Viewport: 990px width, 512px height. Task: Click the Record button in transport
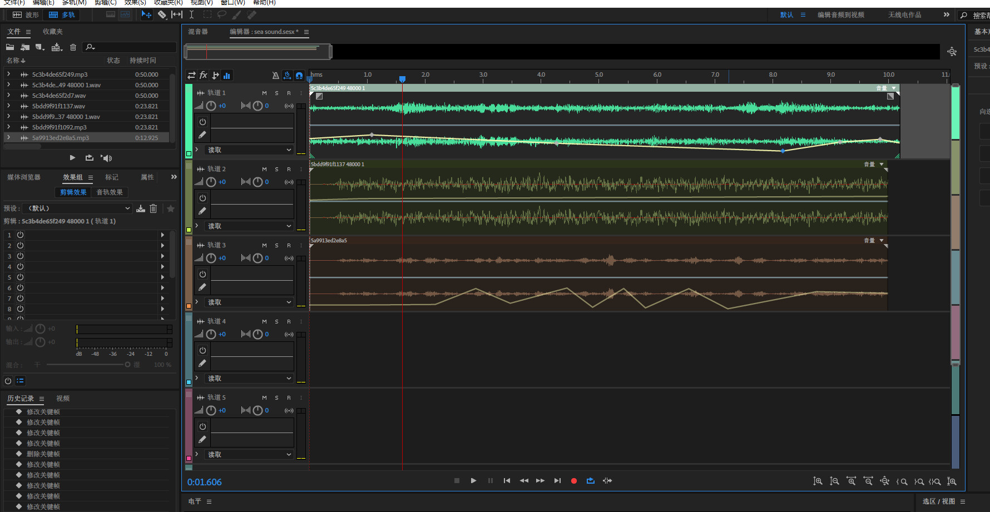[573, 481]
